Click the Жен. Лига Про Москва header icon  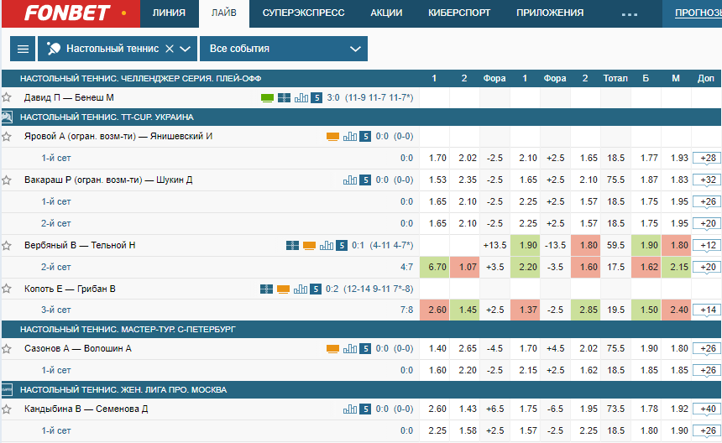coord(7,389)
